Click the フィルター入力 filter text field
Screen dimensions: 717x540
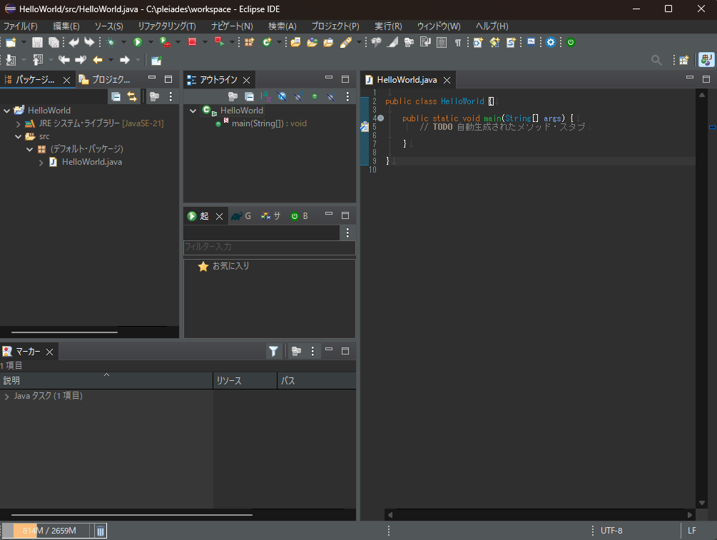click(x=269, y=247)
